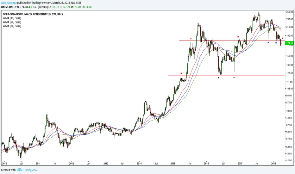This screenshot has width=295, height=174.
Task: Click the 62.50 price axis label
Action: pyautogui.click(x=290, y=132)
